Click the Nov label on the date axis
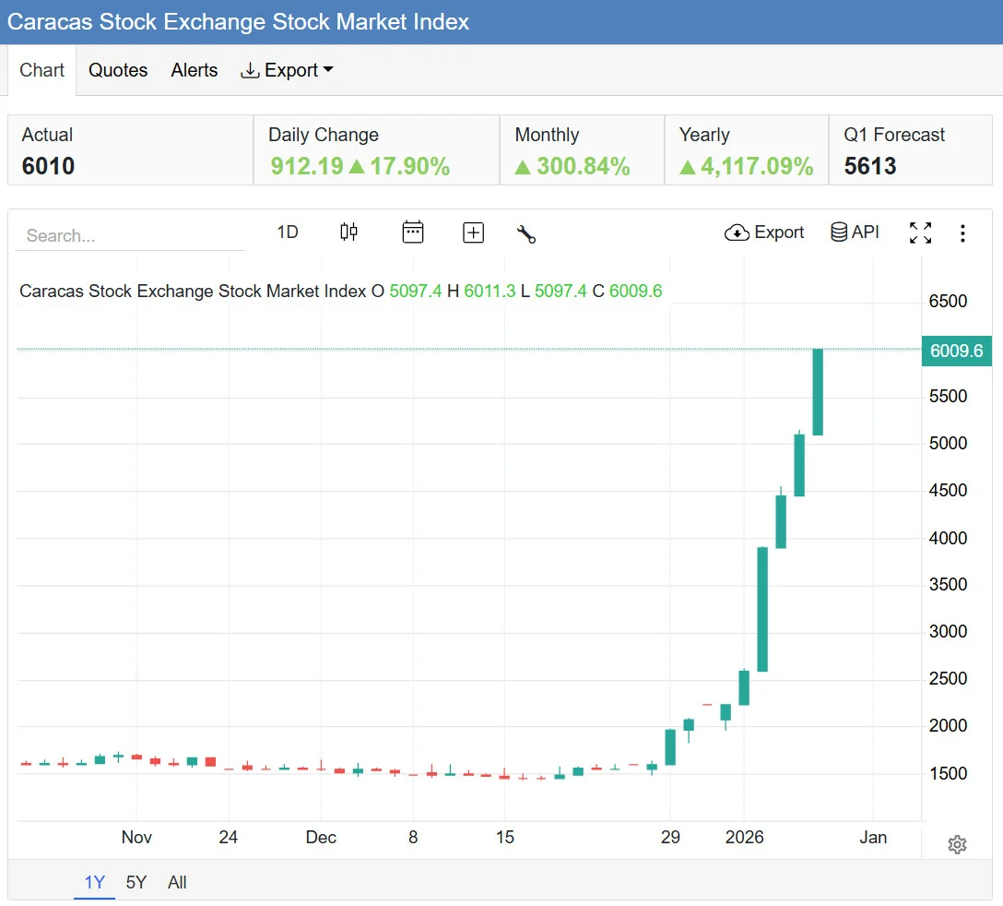This screenshot has height=906, width=1003. tap(136, 837)
